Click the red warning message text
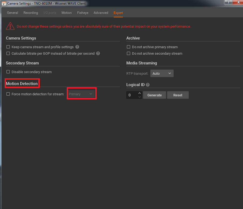This screenshot has width=243, height=209. tap(104, 27)
